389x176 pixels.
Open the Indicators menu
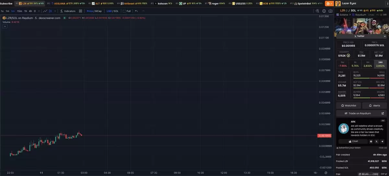click(68, 11)
